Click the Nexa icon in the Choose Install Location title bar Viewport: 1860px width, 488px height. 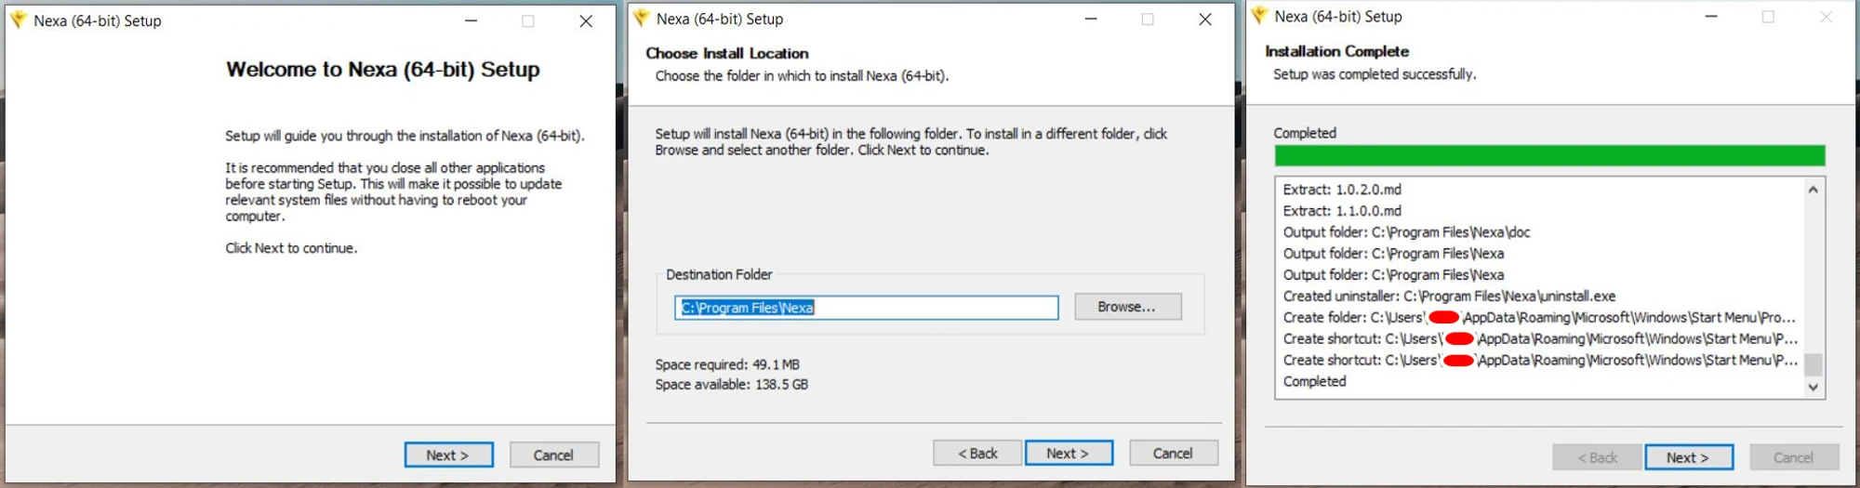point(641,18)
